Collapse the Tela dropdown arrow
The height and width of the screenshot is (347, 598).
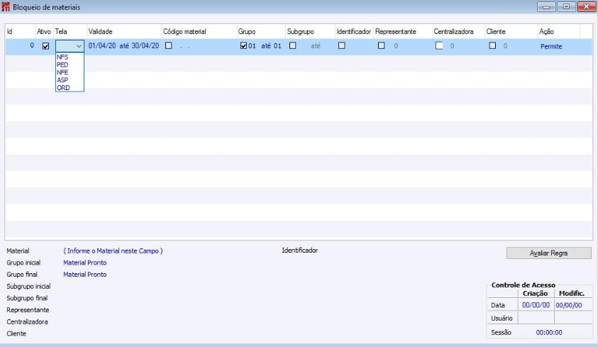[x=79, y=46]
